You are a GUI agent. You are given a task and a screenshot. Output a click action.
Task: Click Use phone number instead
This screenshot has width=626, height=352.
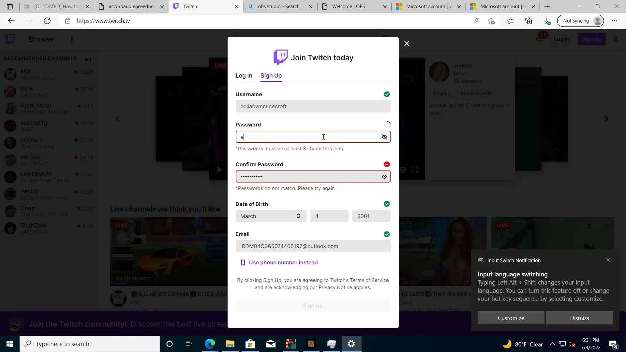tap(283, 263)
